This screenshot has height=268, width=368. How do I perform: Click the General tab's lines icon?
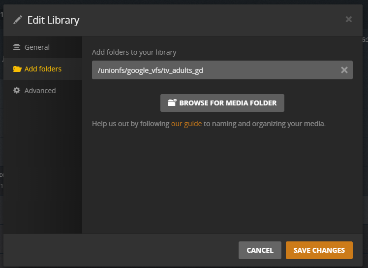pyautogui.click(x=16, y=47)
